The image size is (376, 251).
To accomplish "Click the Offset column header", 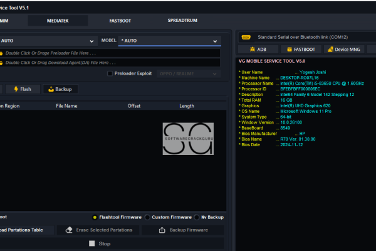I will (x=134, y=106).
